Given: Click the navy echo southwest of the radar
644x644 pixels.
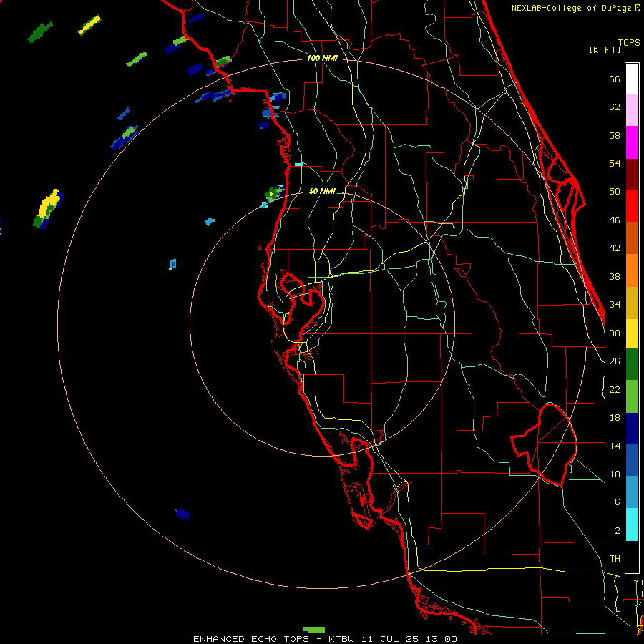Looking at the screenshot, I should coord(182,514).
